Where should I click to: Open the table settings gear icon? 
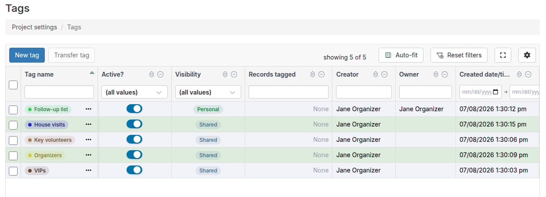coord(527,55)
